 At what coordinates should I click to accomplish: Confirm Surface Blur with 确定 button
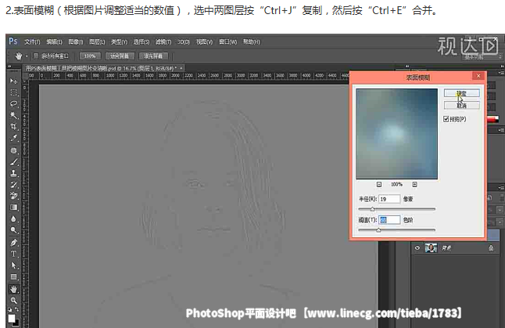[462, 93]
